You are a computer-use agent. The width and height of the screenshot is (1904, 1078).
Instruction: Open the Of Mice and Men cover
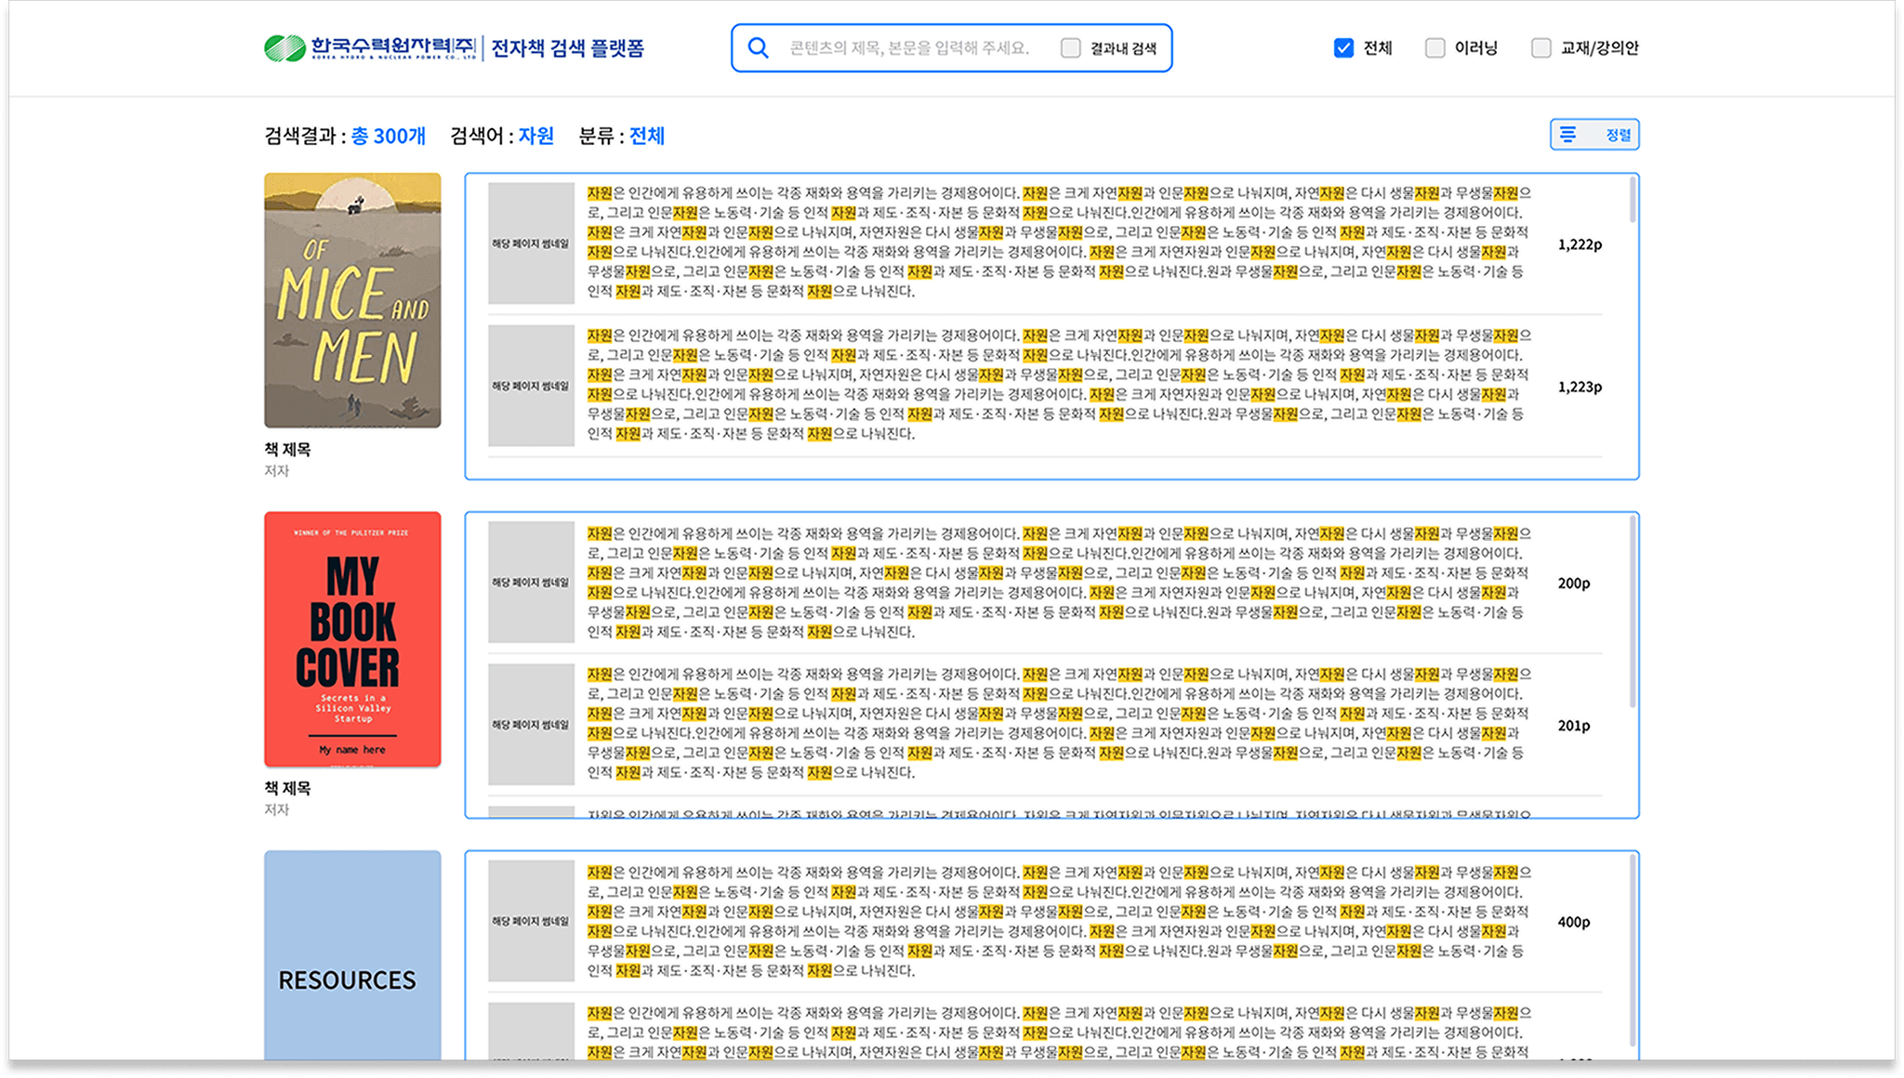tap(352, 300)
